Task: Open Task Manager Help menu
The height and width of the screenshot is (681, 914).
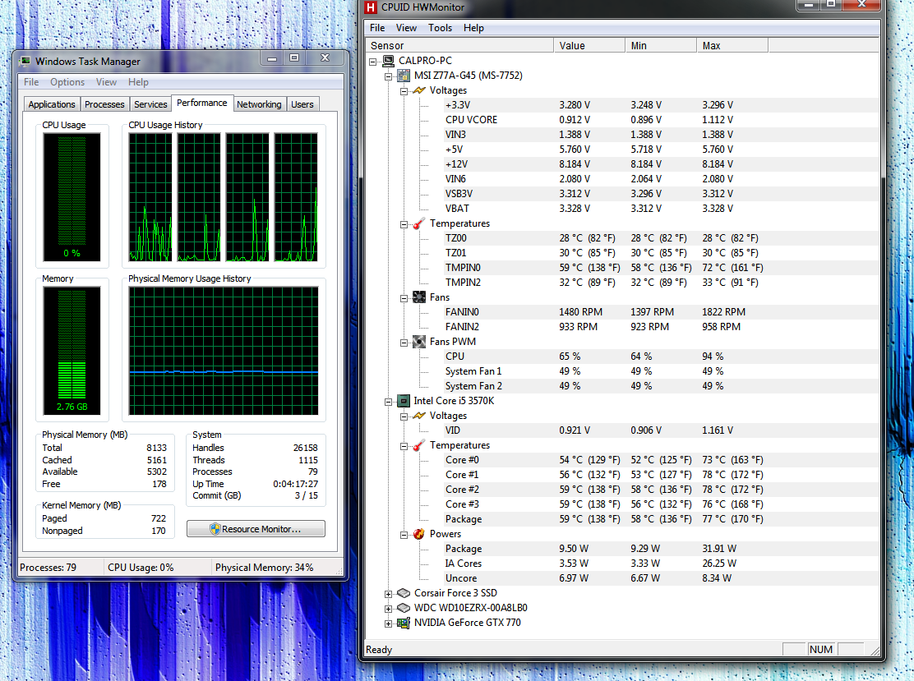Action: click(x=138, y=82)
